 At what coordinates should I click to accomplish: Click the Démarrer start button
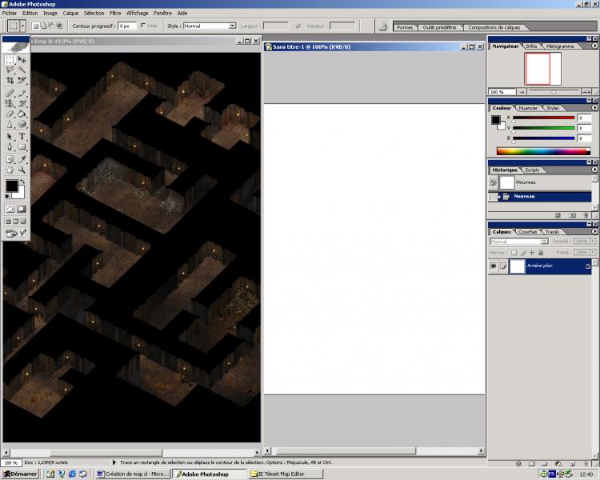click(20, 474)
